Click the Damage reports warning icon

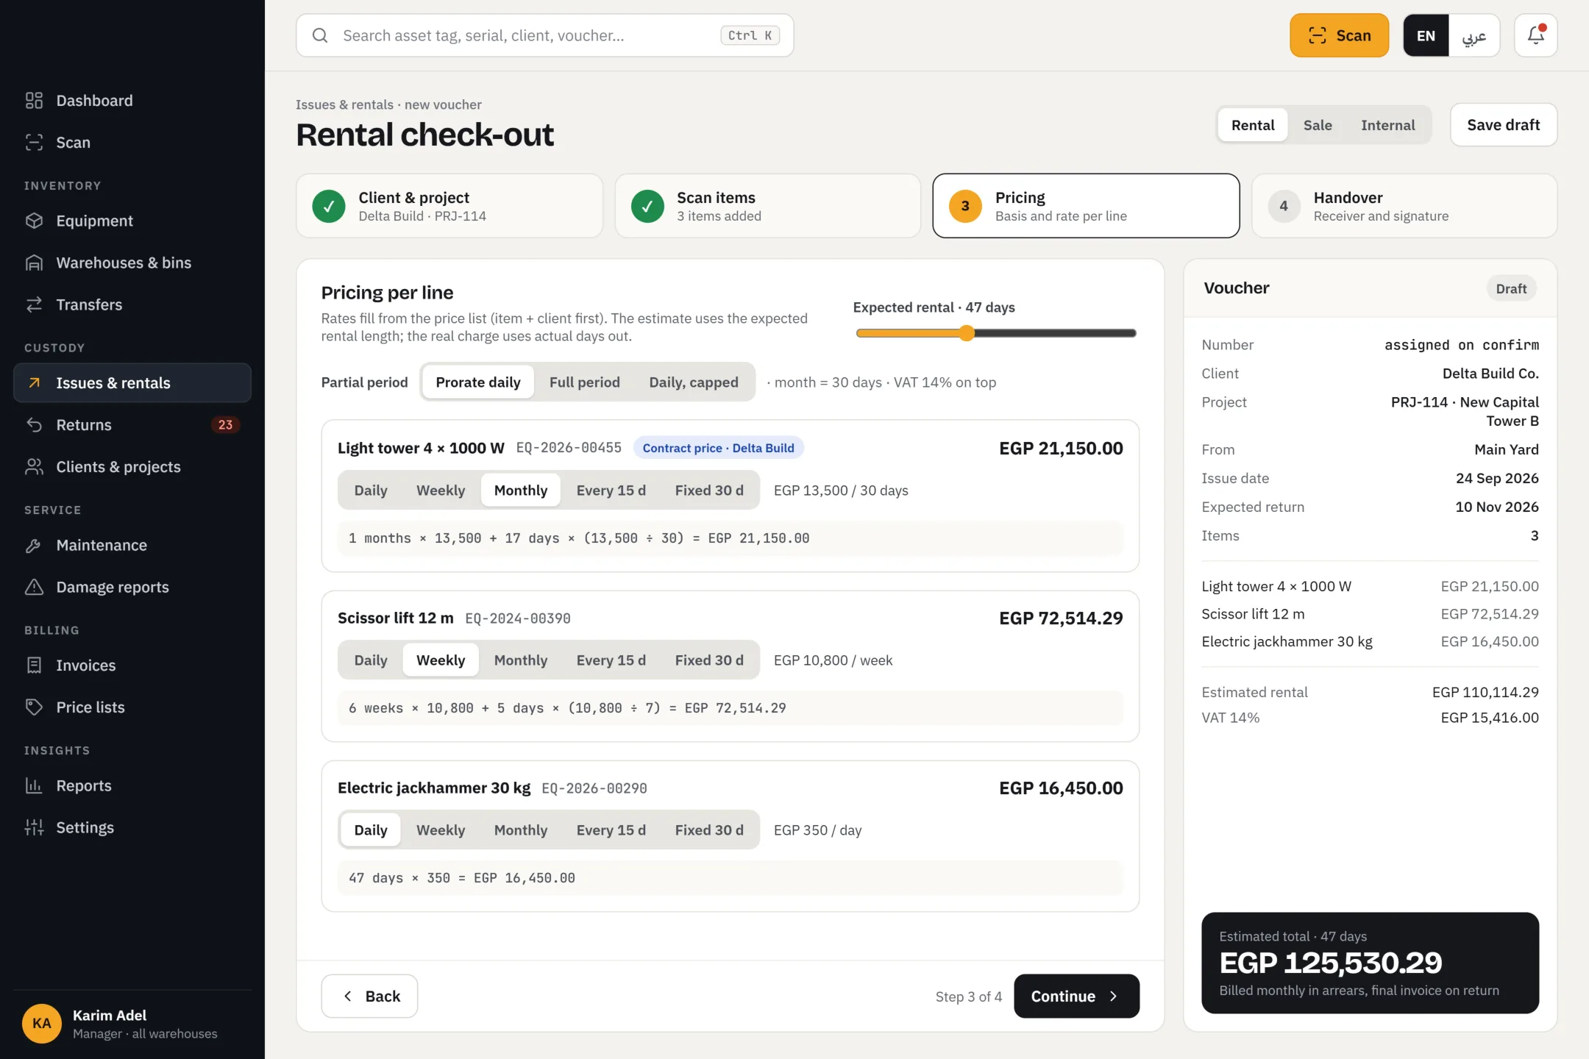pyautogui.click(x=34, y=587)
